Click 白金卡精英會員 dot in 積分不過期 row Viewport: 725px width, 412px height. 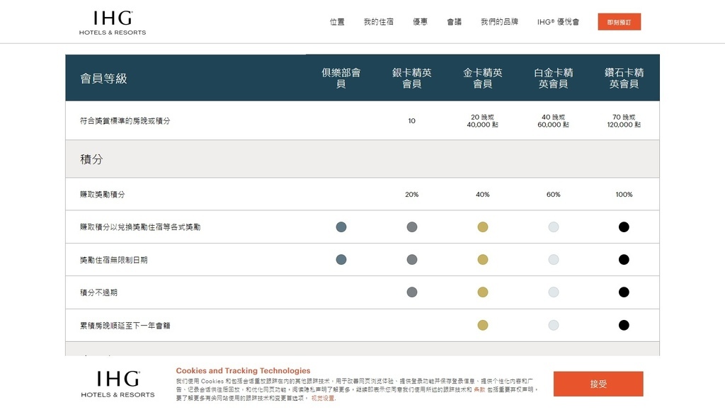coord(554,292)
